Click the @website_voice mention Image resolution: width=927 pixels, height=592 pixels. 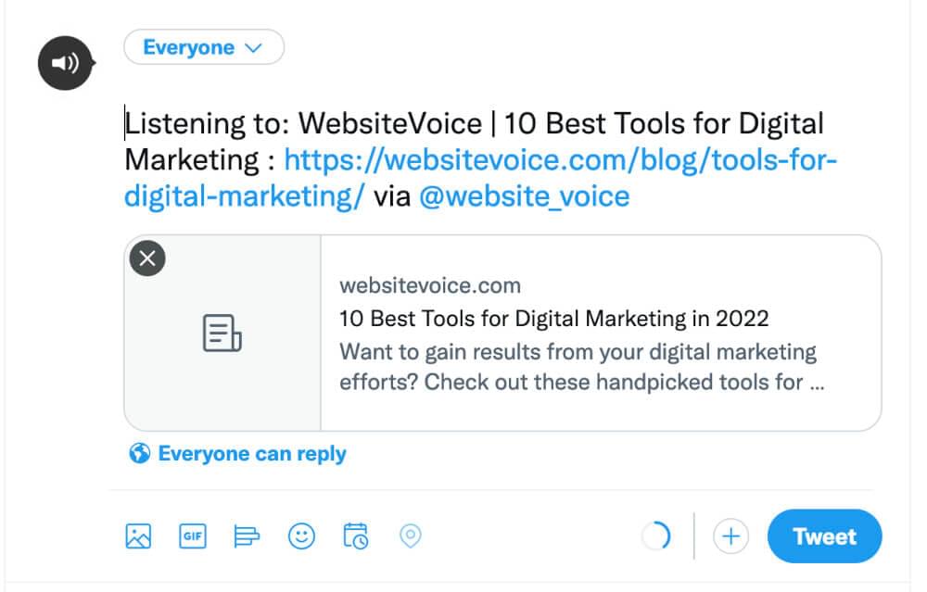525,196
